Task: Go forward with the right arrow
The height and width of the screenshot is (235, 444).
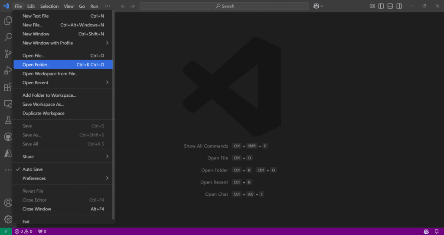Action: [132, 6]
